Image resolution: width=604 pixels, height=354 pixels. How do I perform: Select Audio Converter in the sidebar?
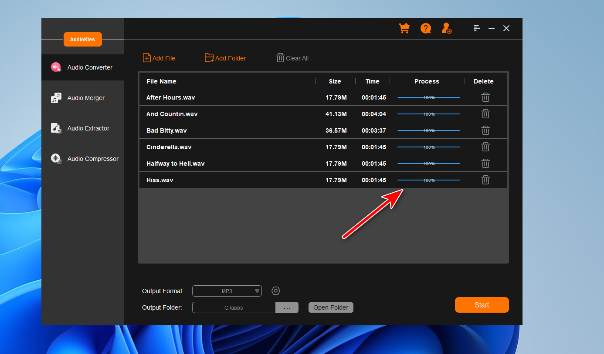(83, 67)
